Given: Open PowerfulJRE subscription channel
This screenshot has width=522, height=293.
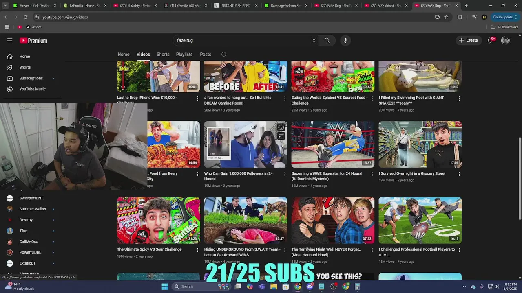Looking at the screenshot, I should coord(31,252).
